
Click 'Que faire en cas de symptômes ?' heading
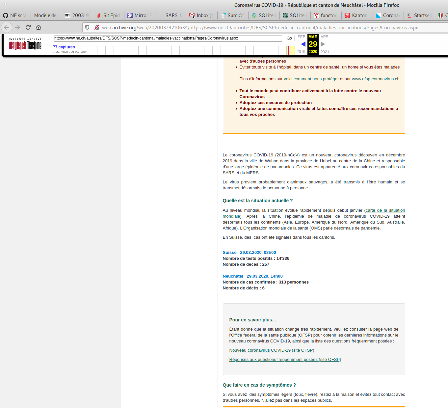pyautogui.click(x=259, y=385)
